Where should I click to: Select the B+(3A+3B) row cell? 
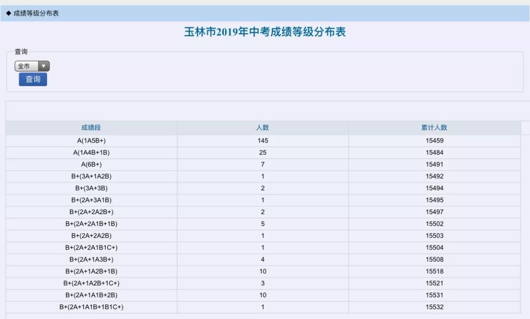pyautogui.click(x=91, y=188)
